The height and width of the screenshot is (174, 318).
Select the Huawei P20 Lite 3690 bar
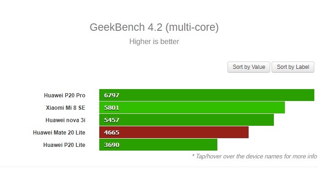click(x=158, y=145)
